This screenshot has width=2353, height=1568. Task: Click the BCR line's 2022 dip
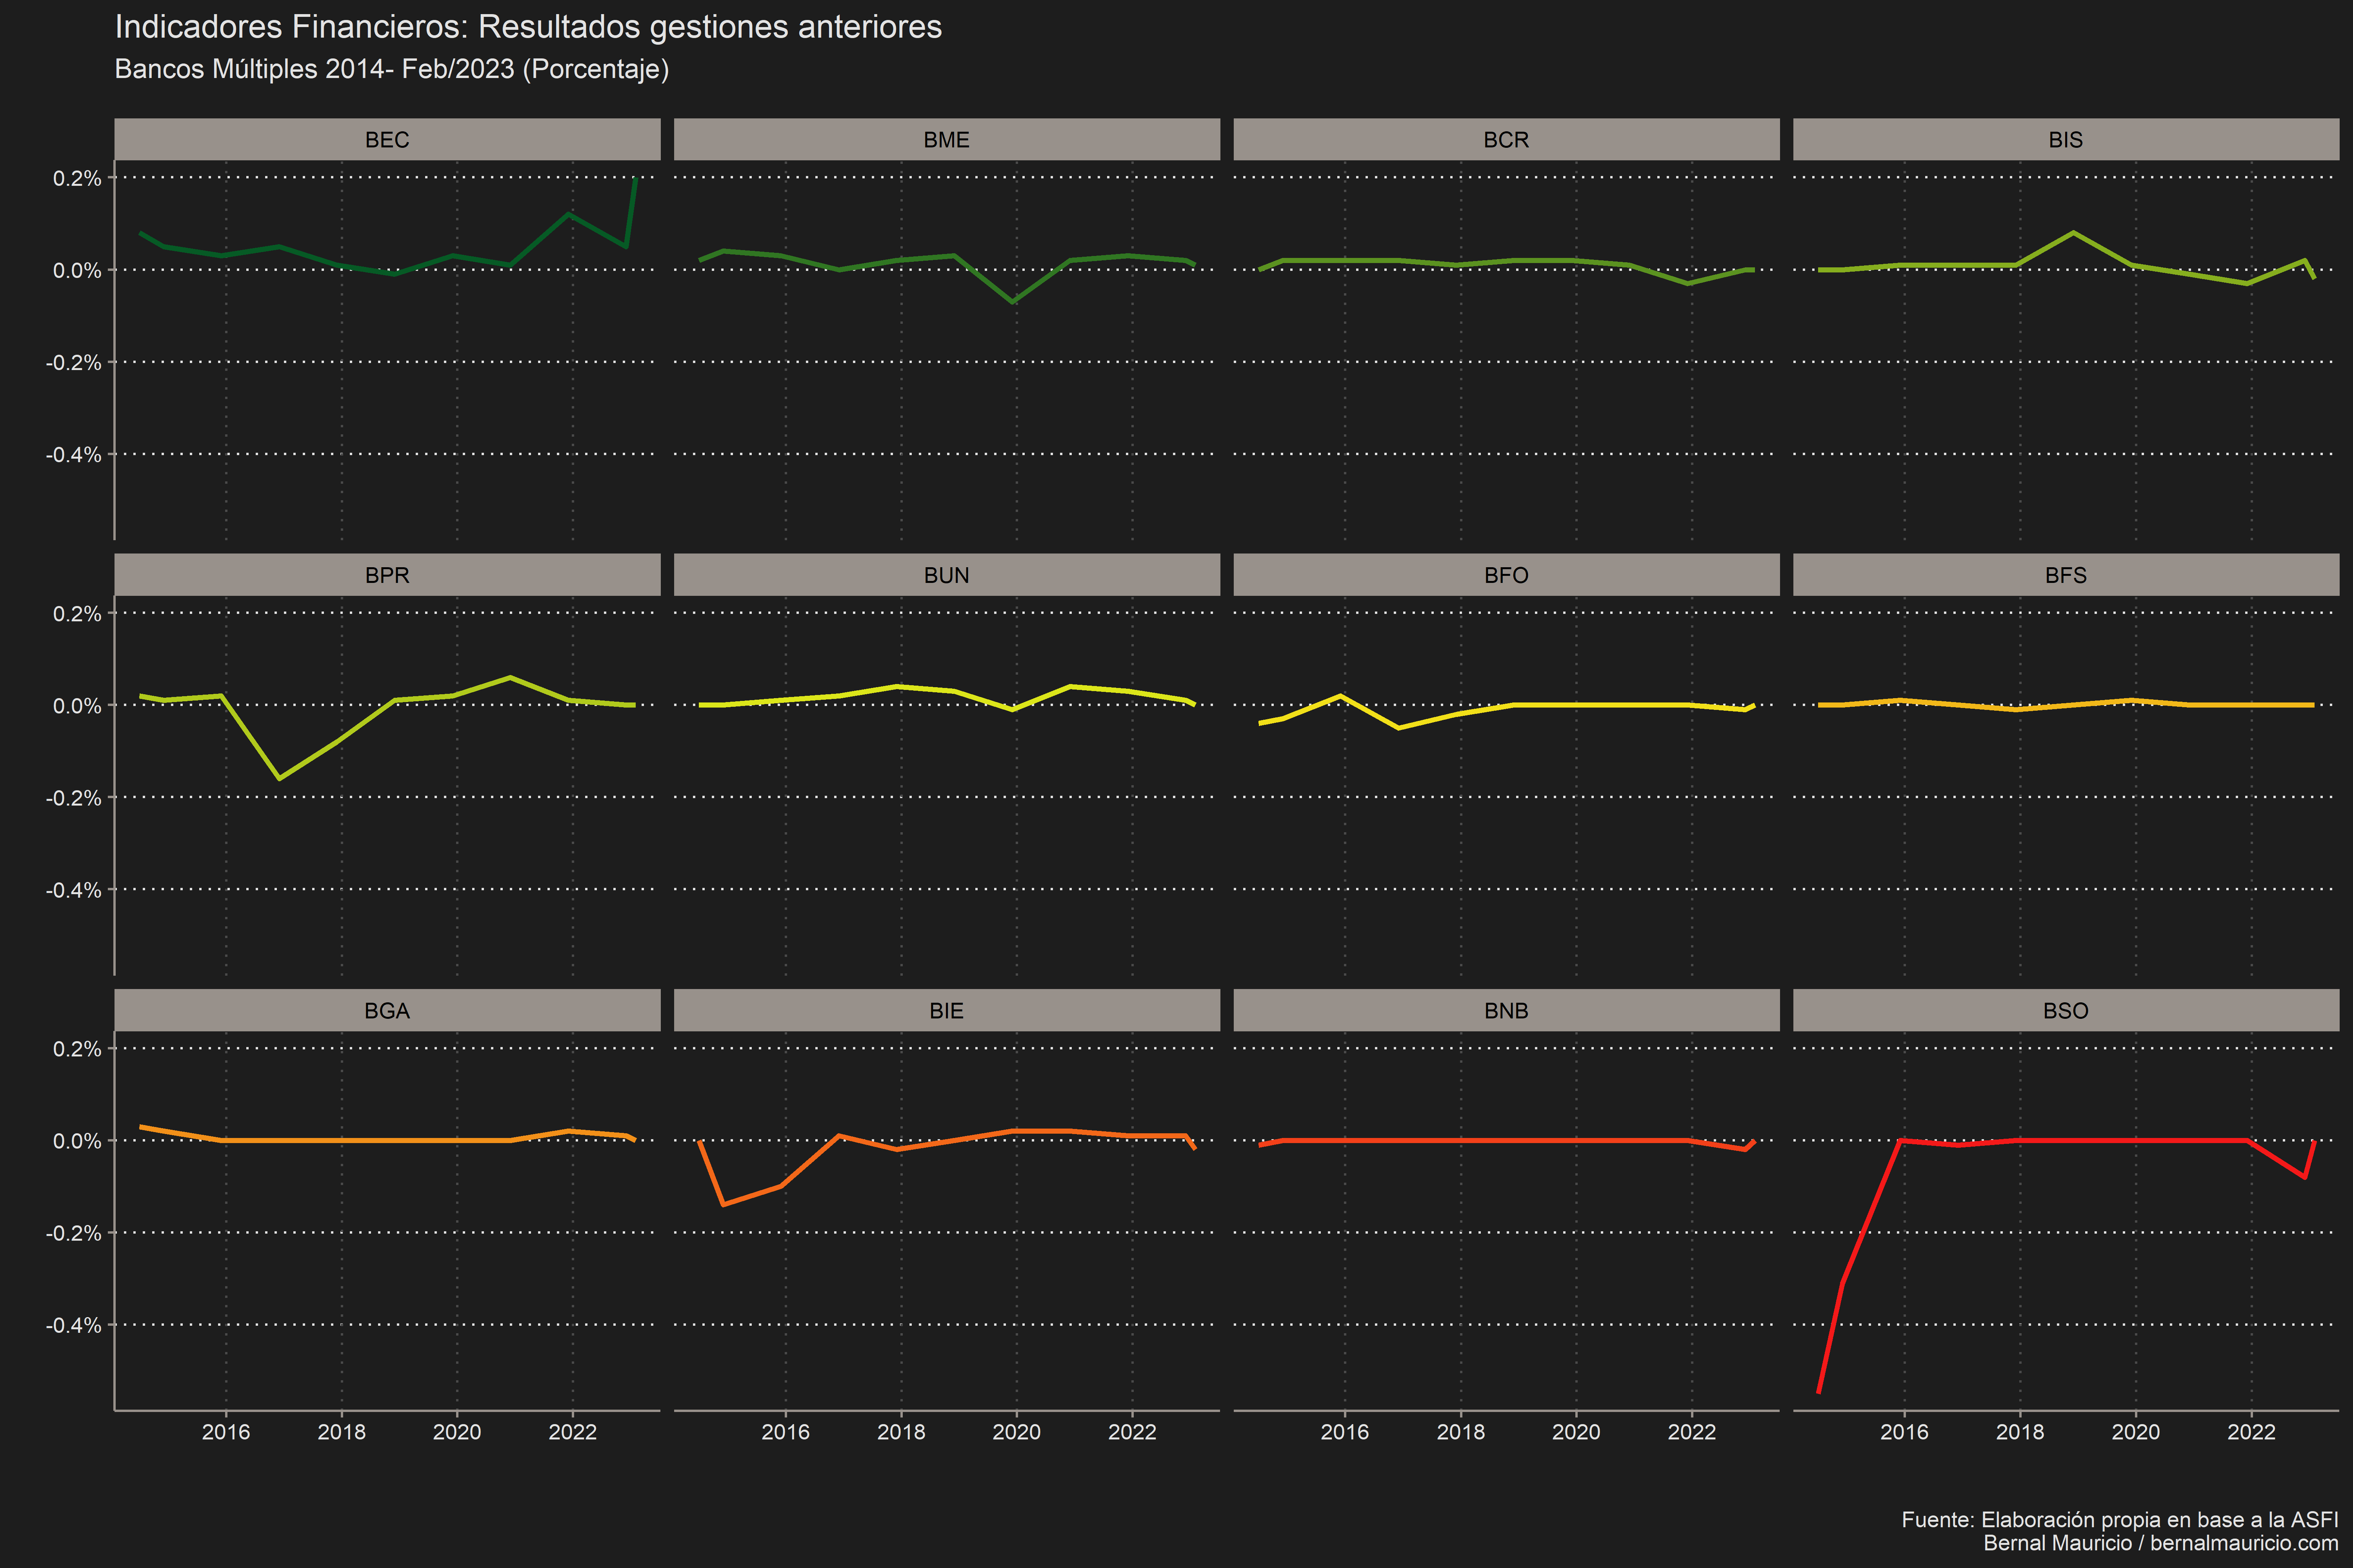1688,283
